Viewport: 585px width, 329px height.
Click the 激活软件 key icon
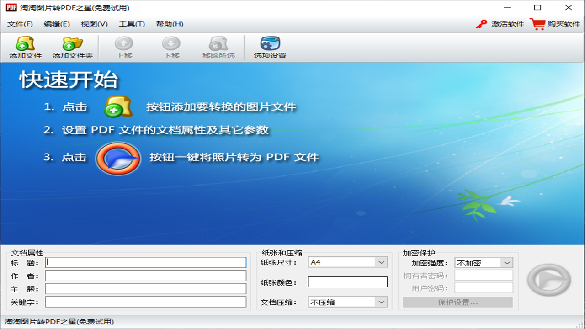tap(481, 24)
